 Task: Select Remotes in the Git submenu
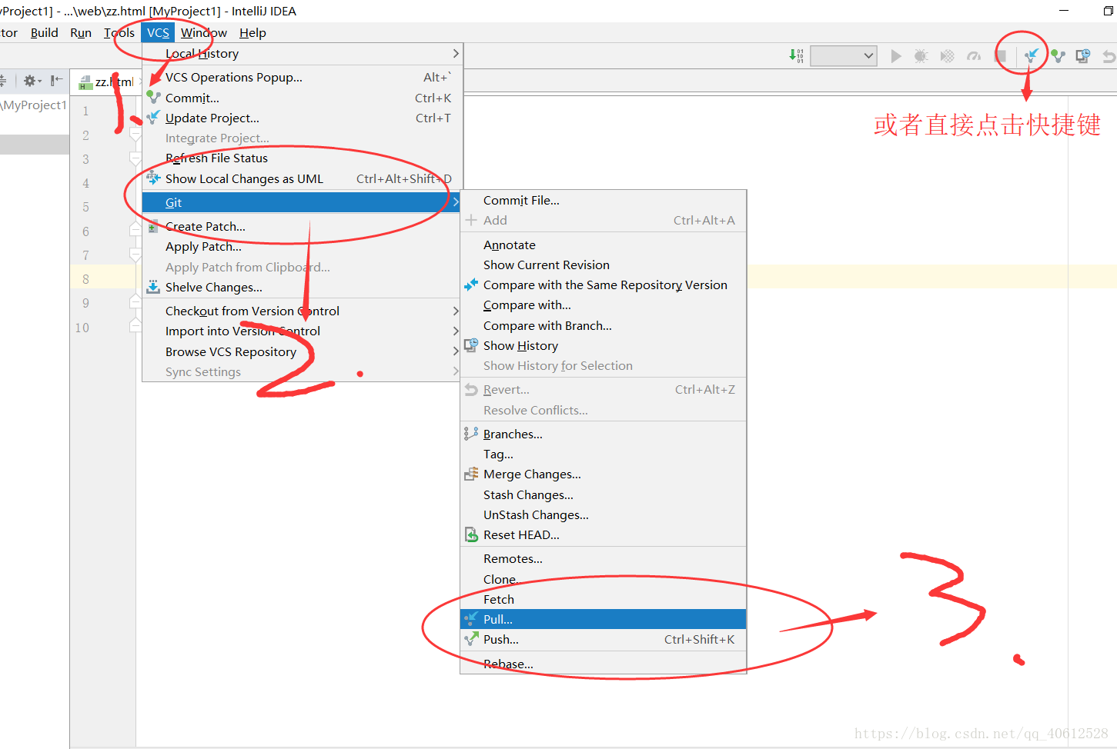point(604,558)
